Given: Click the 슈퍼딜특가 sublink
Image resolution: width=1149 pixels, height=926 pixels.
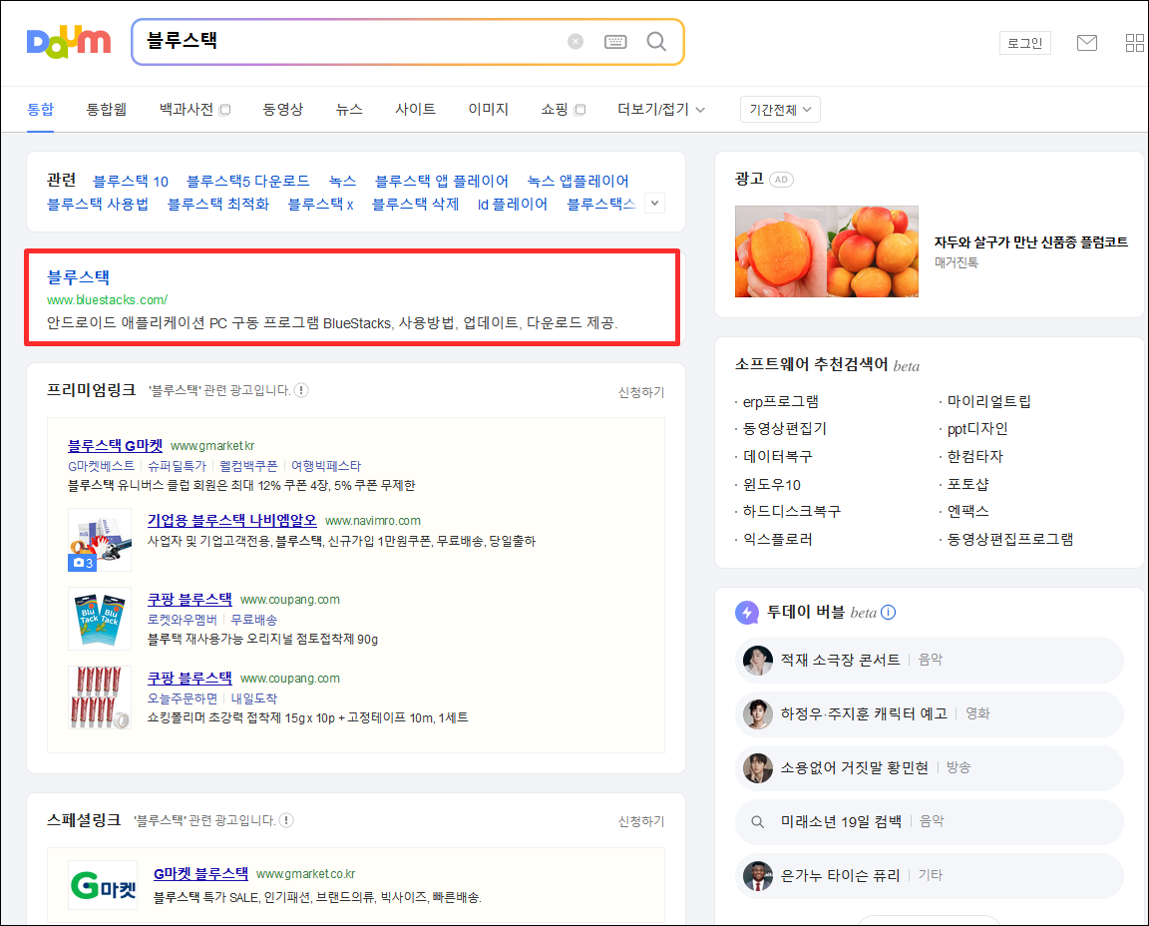Looking at the screenshot, I should (177, 466).
